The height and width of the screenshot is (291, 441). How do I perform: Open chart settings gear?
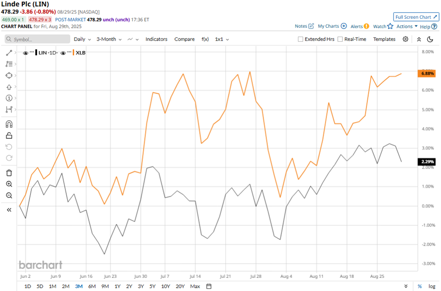coord(405,39)
